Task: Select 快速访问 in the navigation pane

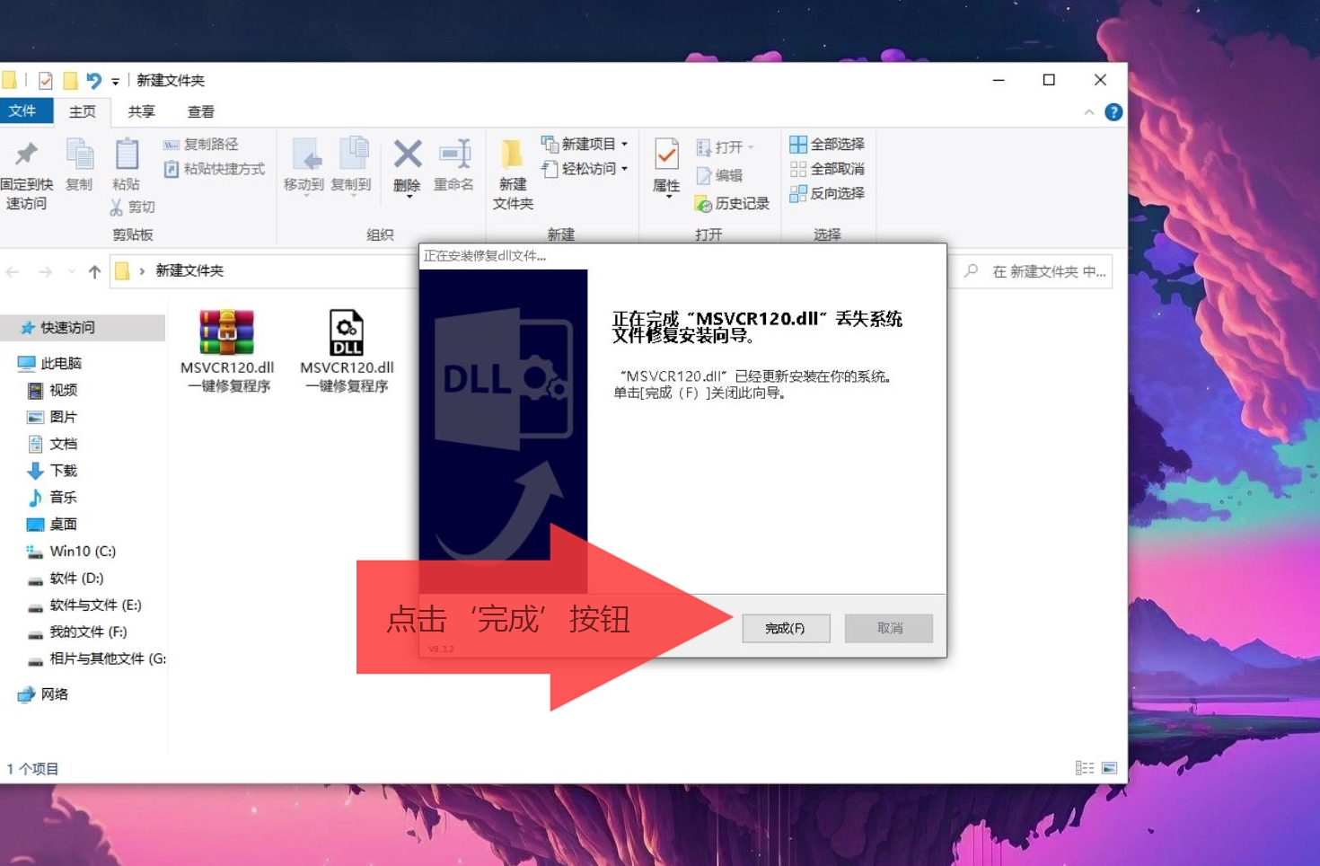Action: point(83,328)
